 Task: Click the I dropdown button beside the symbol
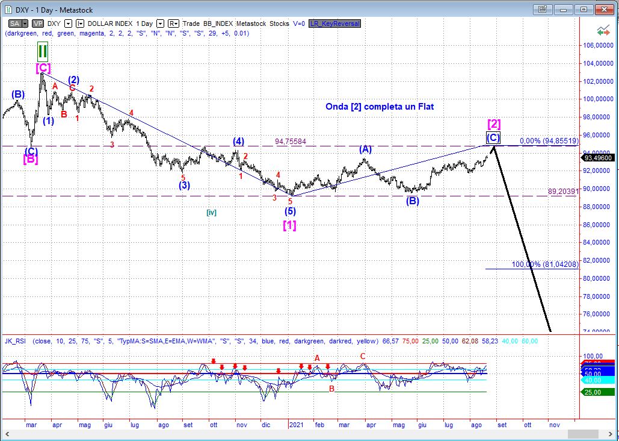click(x=79, y=23)
